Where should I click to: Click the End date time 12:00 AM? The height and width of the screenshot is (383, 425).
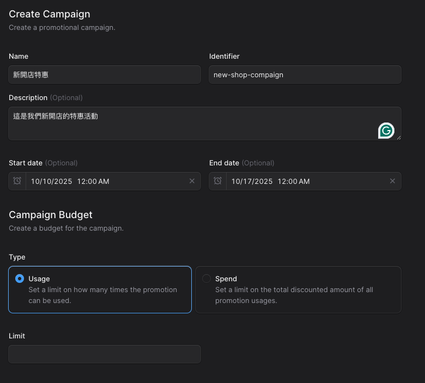tap(294, 181)
